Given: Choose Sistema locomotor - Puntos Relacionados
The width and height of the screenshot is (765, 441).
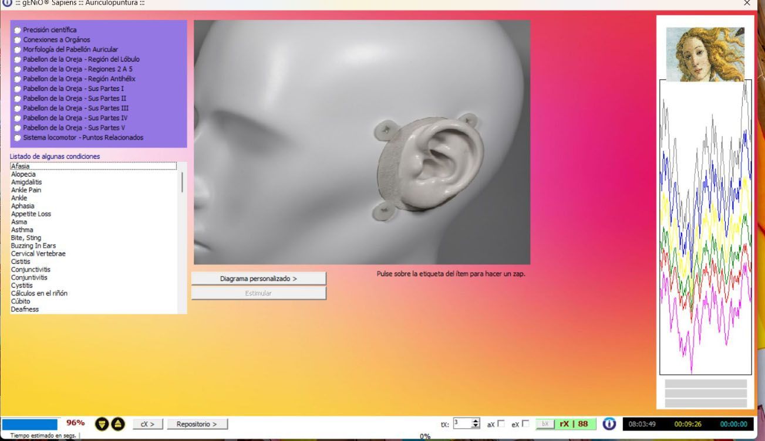Looking at the screenshot, I should 18,138.
